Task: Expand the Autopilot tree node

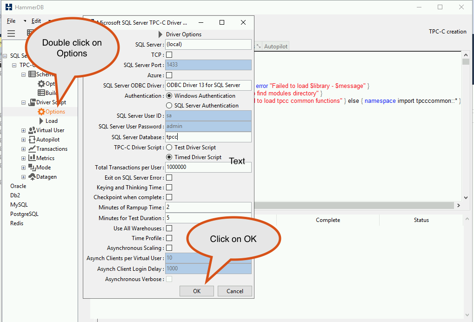Action: click(x=24, y=140)
